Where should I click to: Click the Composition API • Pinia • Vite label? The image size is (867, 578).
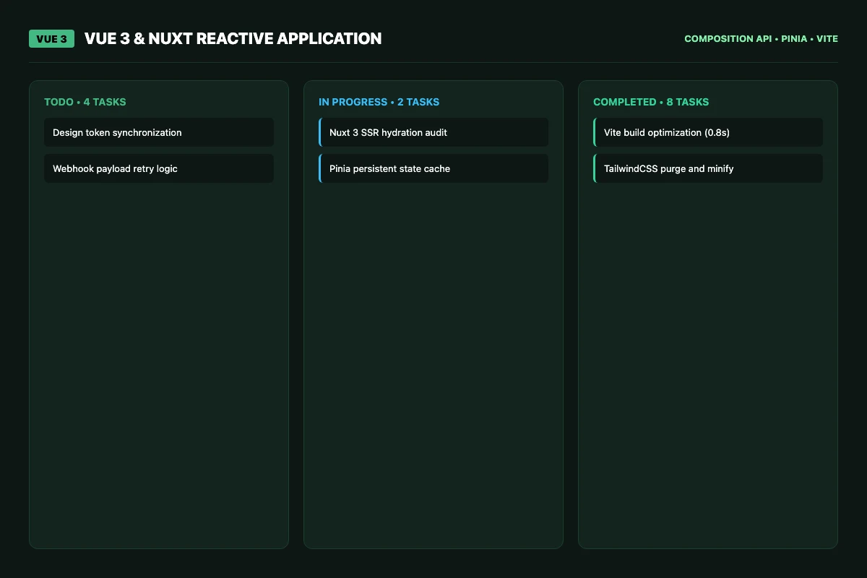click(x=762, y=39)
